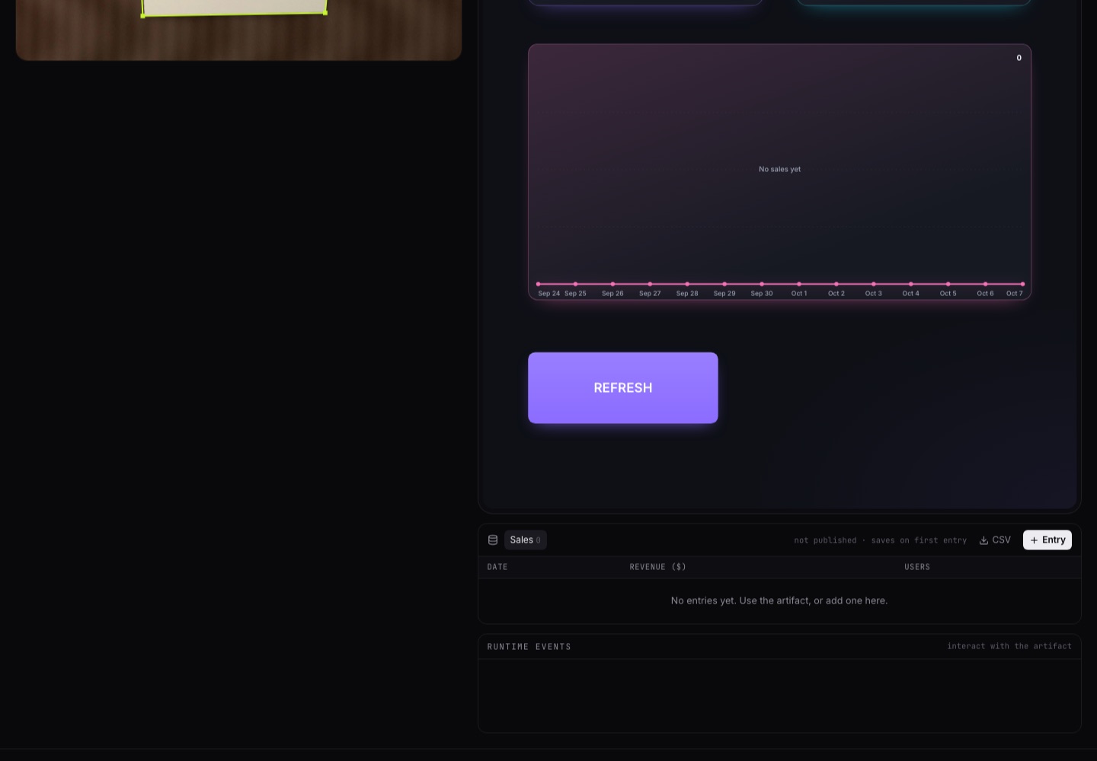Click the RUNTIME EVENTS panel heading

click(x=529, y=647)
